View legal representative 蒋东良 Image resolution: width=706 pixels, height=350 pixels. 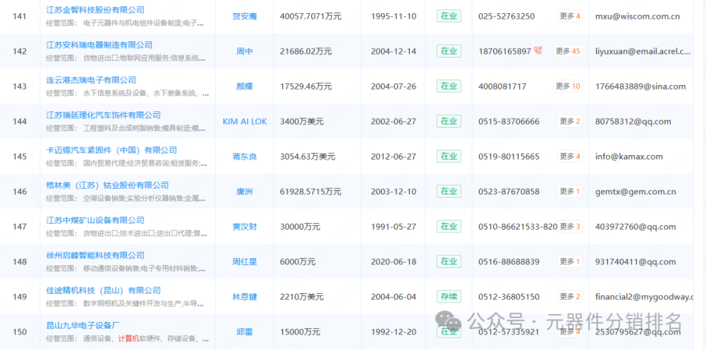coord(244,157)
